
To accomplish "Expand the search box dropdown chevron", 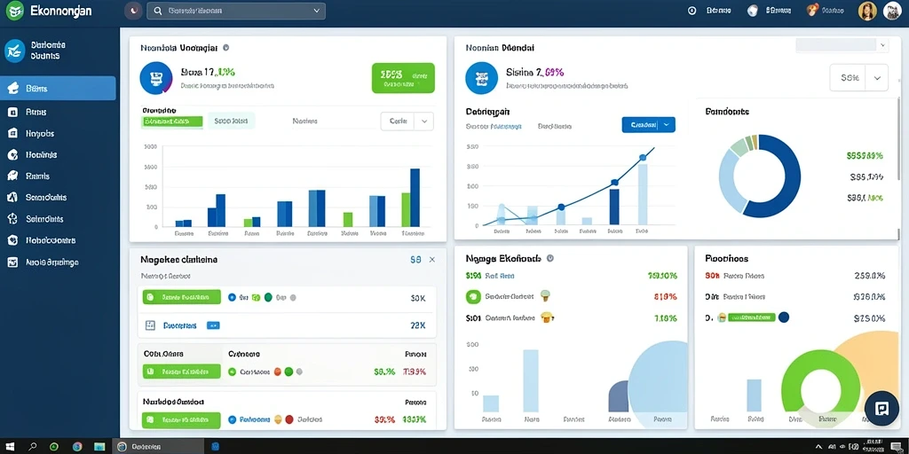I will (316, 11).
